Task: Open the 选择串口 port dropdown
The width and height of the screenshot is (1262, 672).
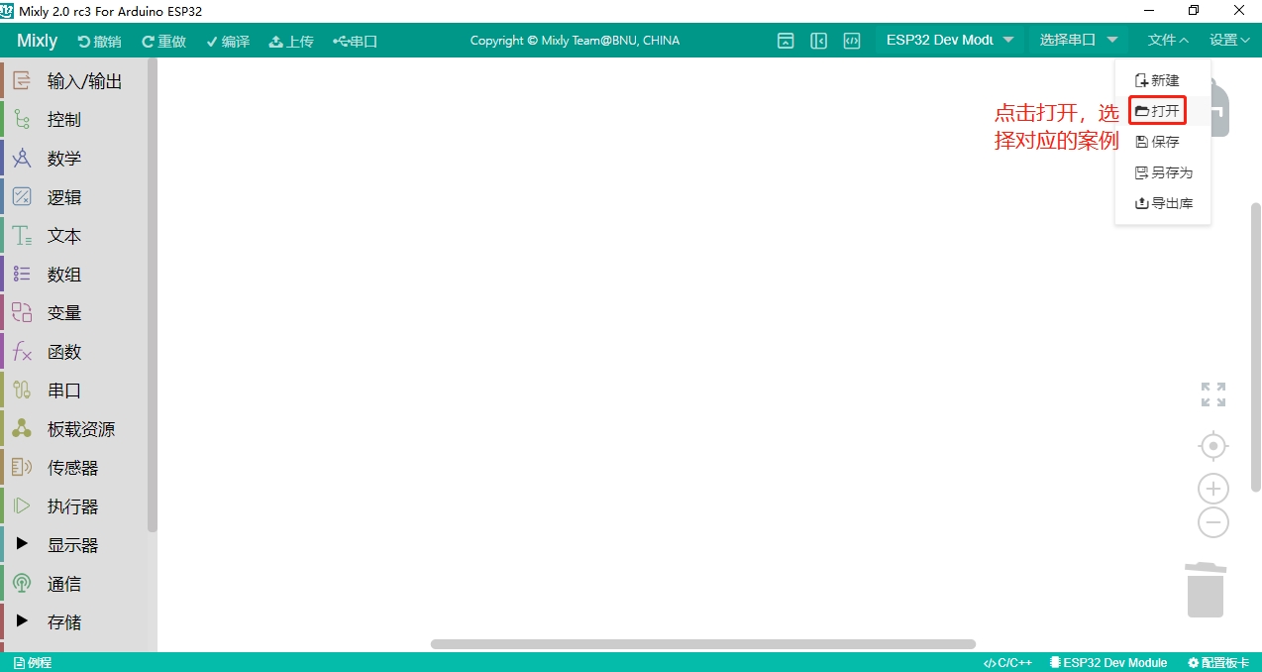Action: tap(1078, 41)
